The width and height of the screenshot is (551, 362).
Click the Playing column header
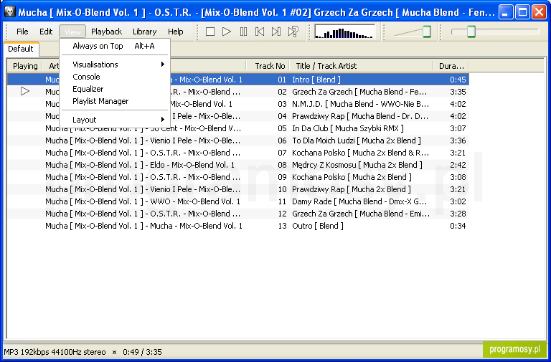click(25, 66)
